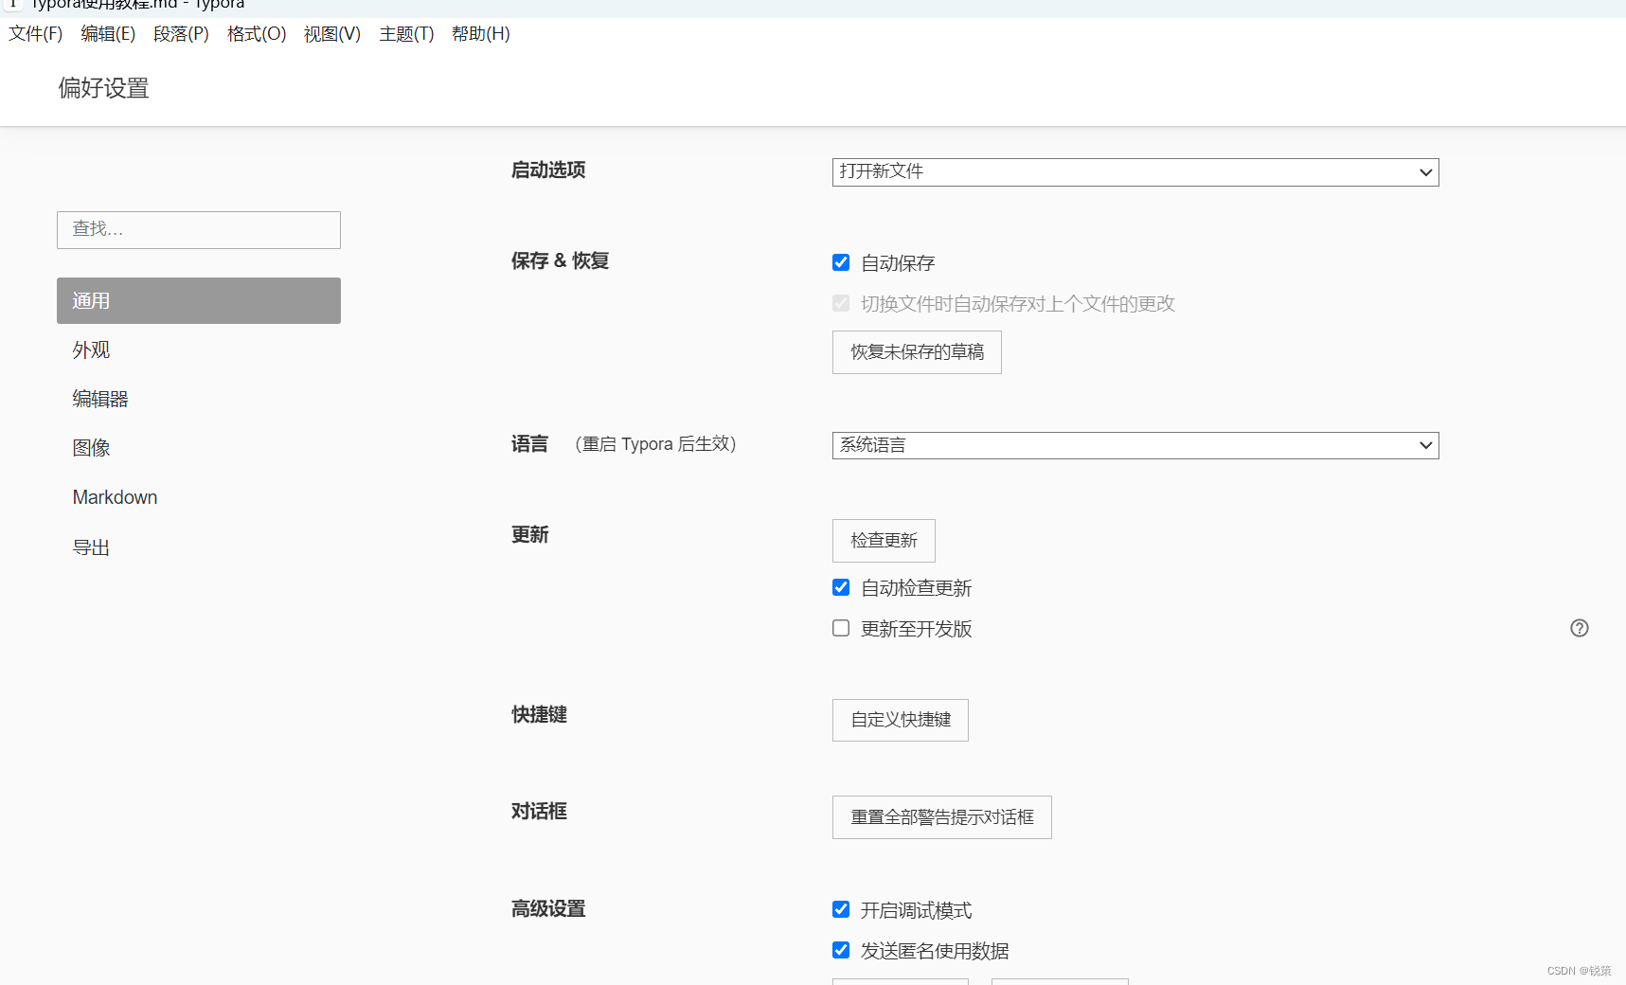
Task: Focus the 查找 search field
Action: (199, 230)
